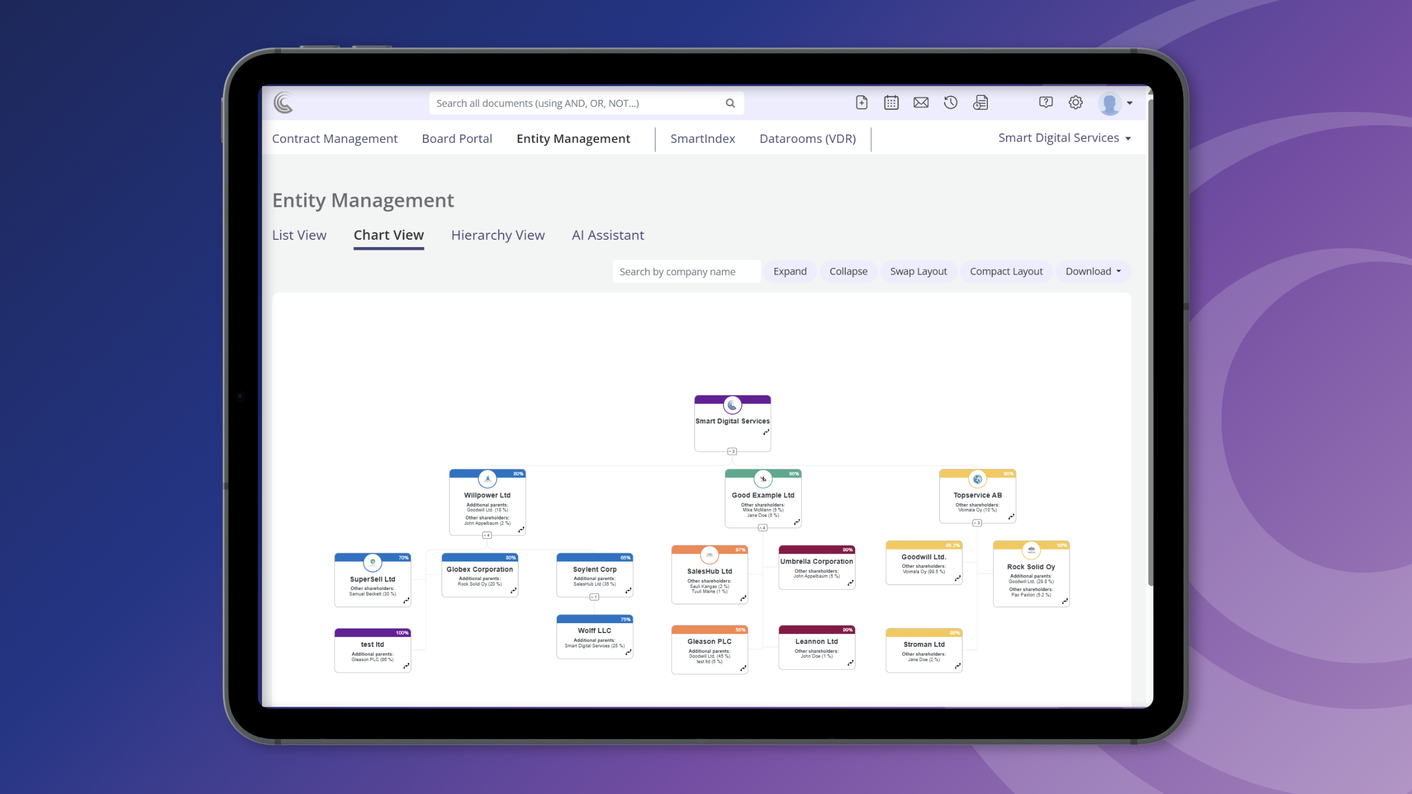1412x794 pixels.
Task: Open the calendar icon in top bar
Action: point(891,103)
